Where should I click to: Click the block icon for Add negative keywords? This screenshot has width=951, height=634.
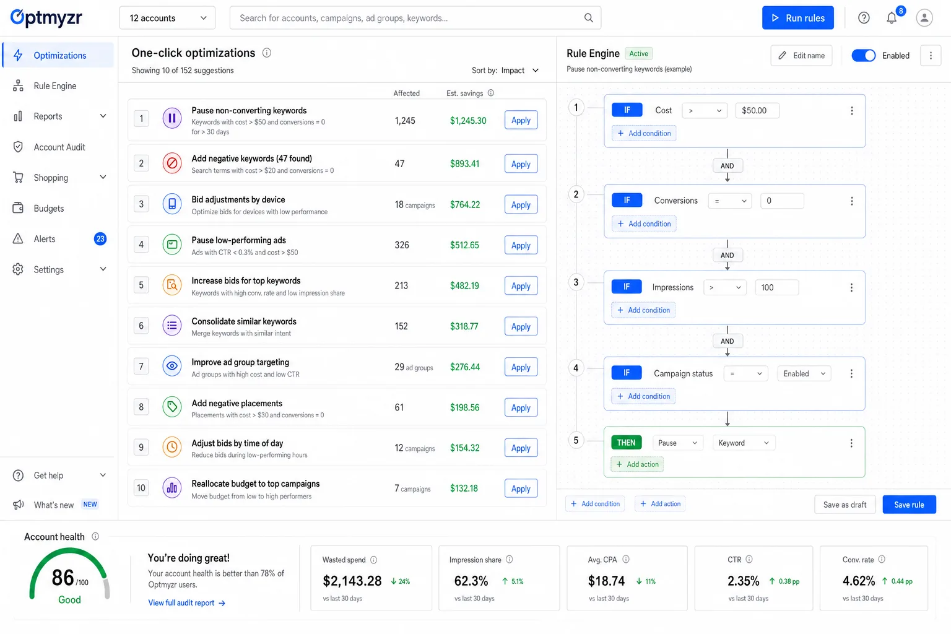tap(172, 163)
